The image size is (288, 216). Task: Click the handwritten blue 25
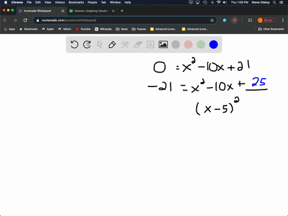pos(259,82)
